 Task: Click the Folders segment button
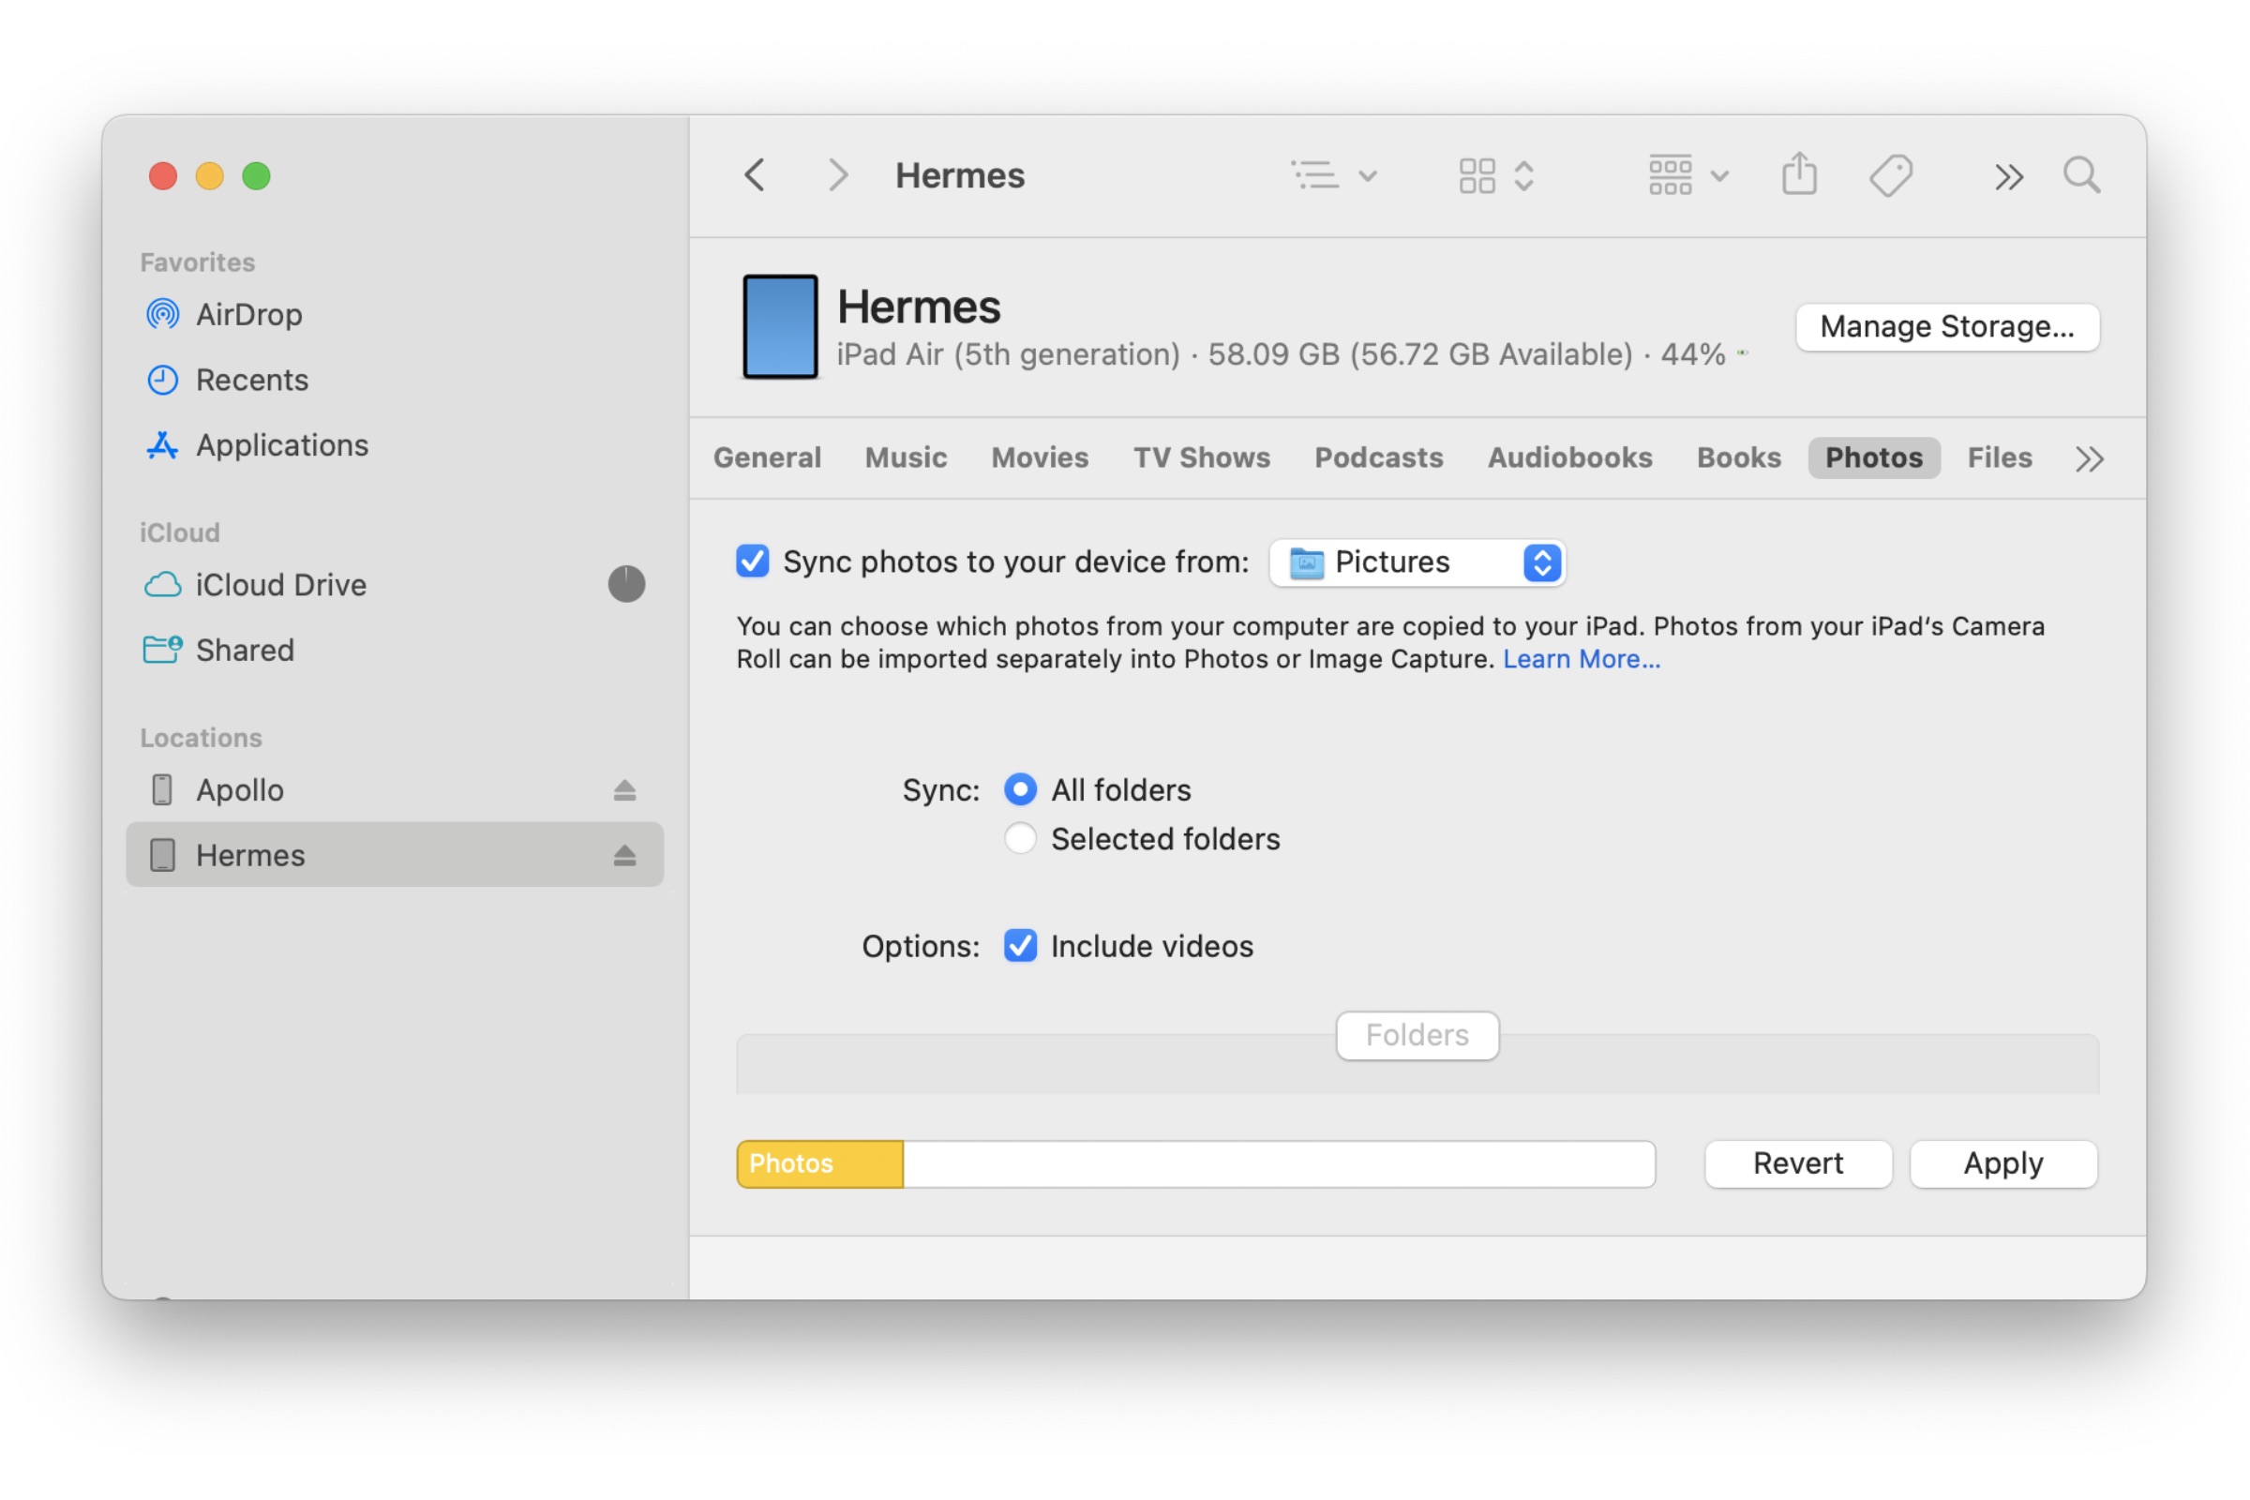1417,1035
